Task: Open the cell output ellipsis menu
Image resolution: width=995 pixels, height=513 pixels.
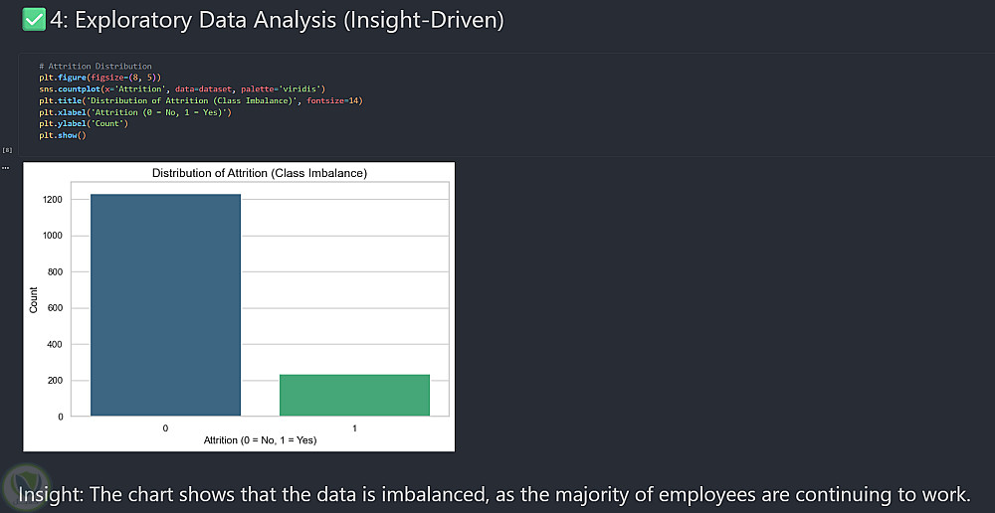Action: tap(5, 167)
